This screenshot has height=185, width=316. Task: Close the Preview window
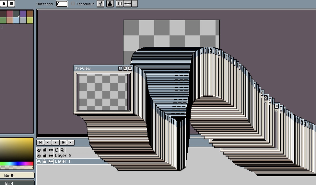130,68
